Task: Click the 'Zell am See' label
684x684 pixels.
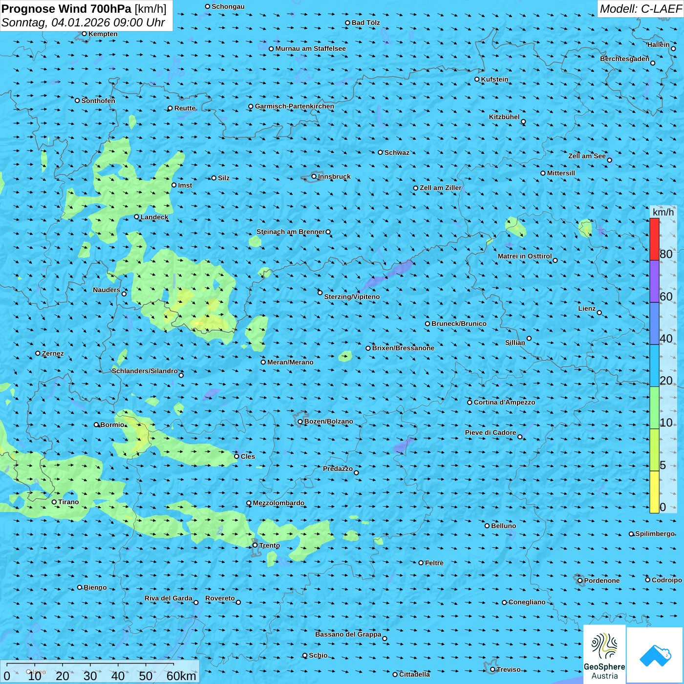Action: (587, 156)
